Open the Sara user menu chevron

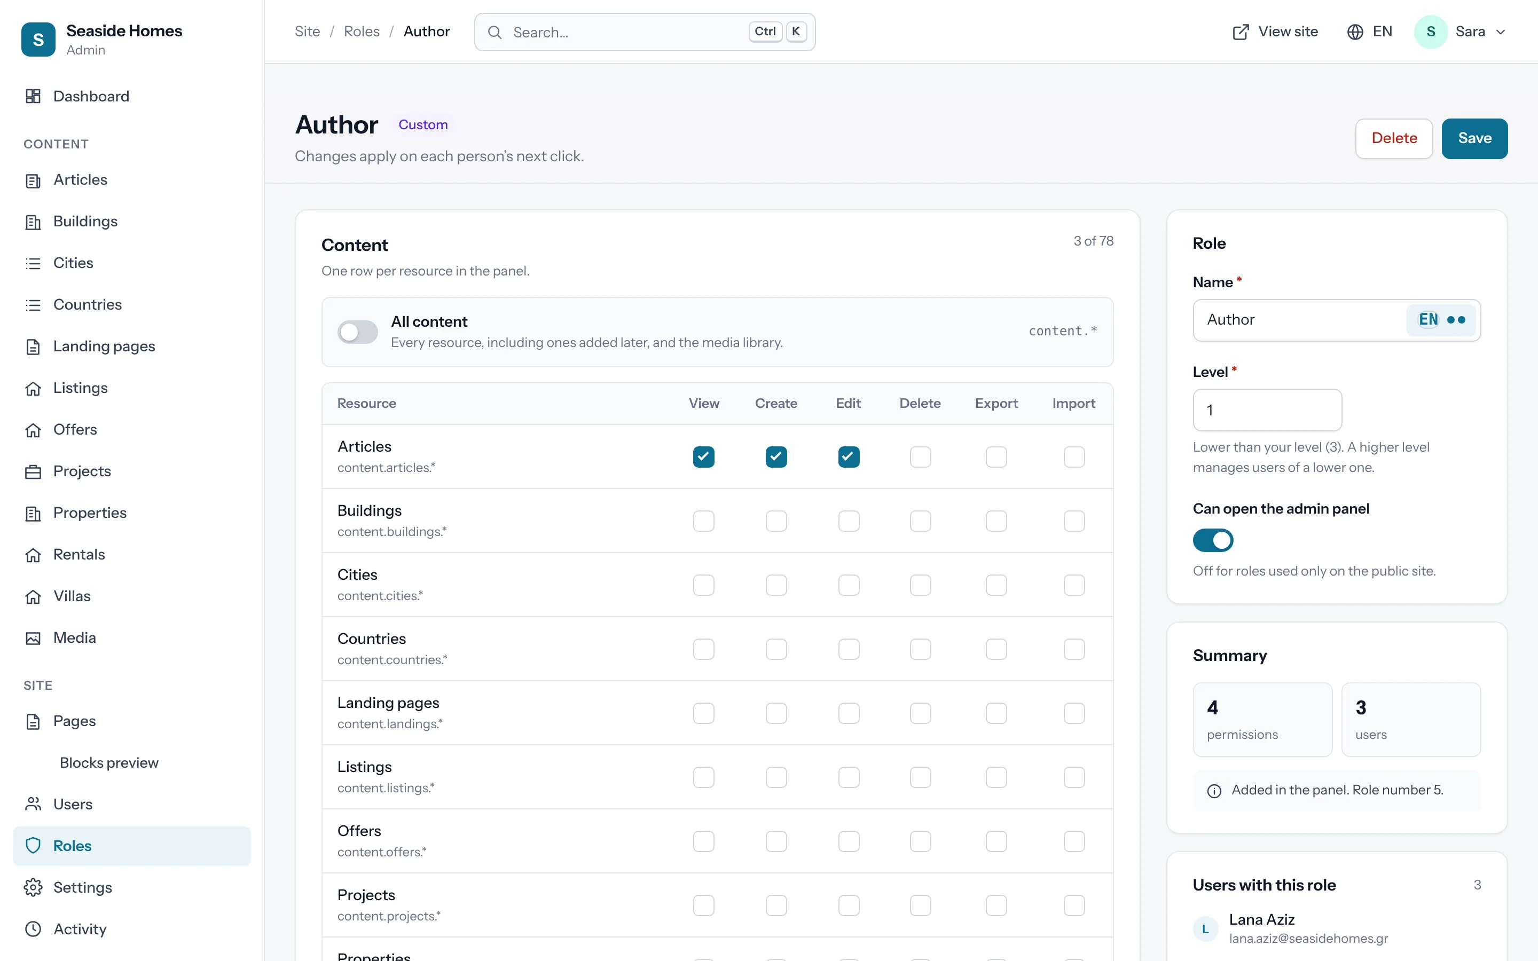(1501, 32)
